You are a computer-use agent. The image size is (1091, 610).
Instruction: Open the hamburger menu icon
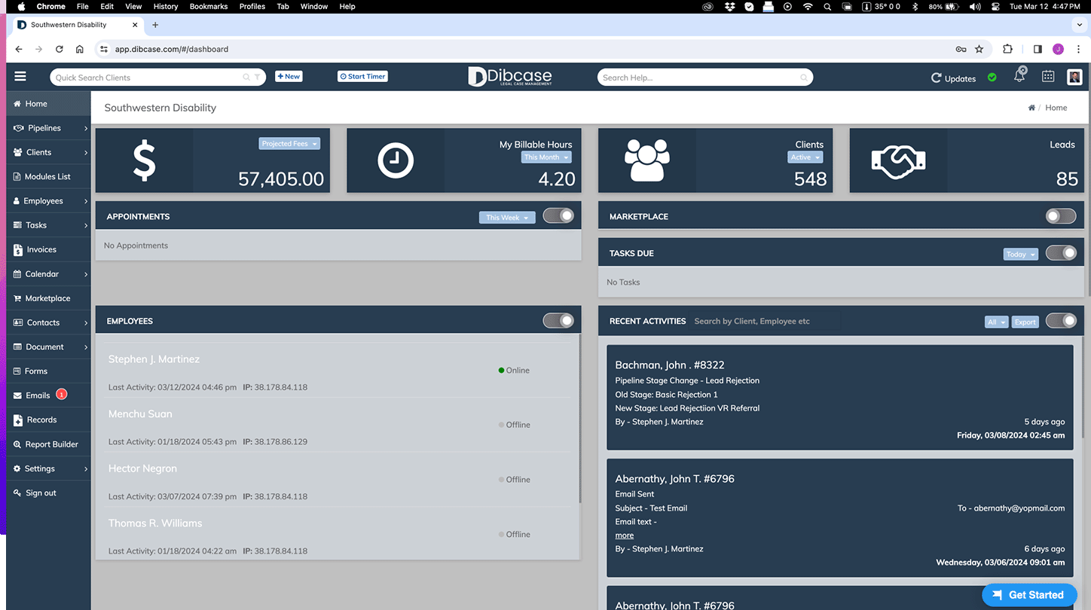(20, 76)
